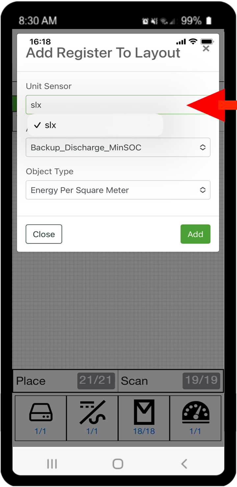Tap the gauge meter icon in bottom bar
Image resolution: width=237 pixels, height=487 pixels.
pos(196,412)
